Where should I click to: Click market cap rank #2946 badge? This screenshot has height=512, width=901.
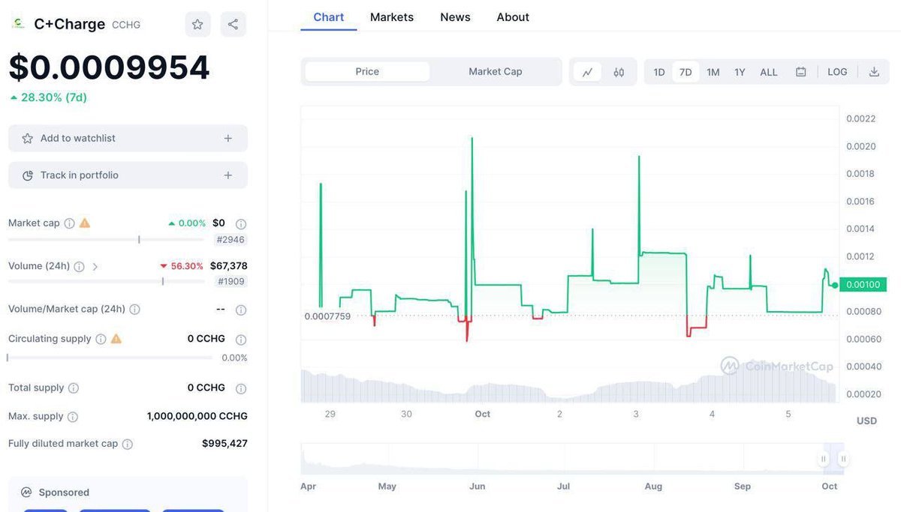(231, 240)
